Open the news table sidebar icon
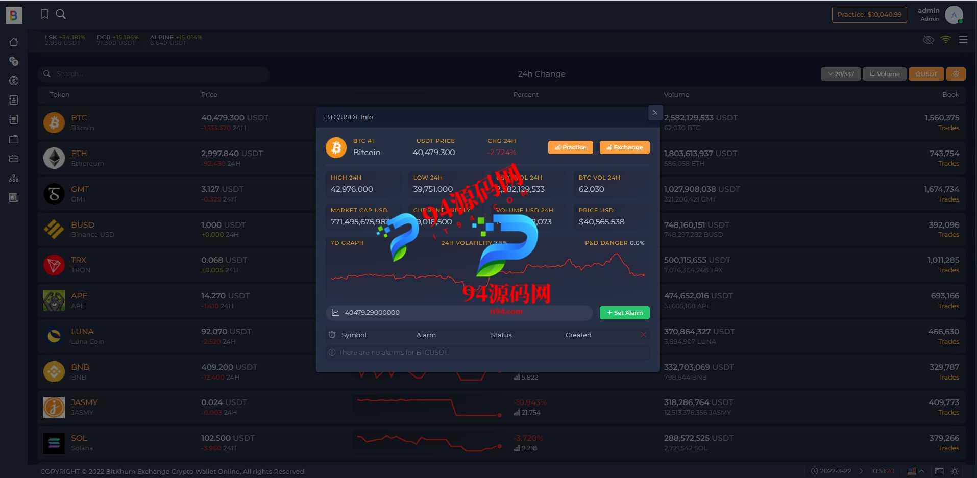 (x=14, y=197)
